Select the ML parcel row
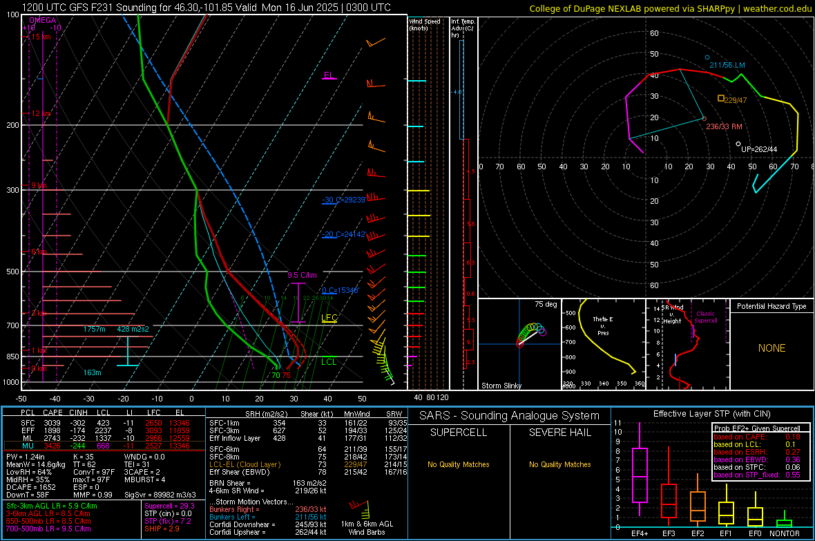Viewport: 815px width, 541px height. 105,438
